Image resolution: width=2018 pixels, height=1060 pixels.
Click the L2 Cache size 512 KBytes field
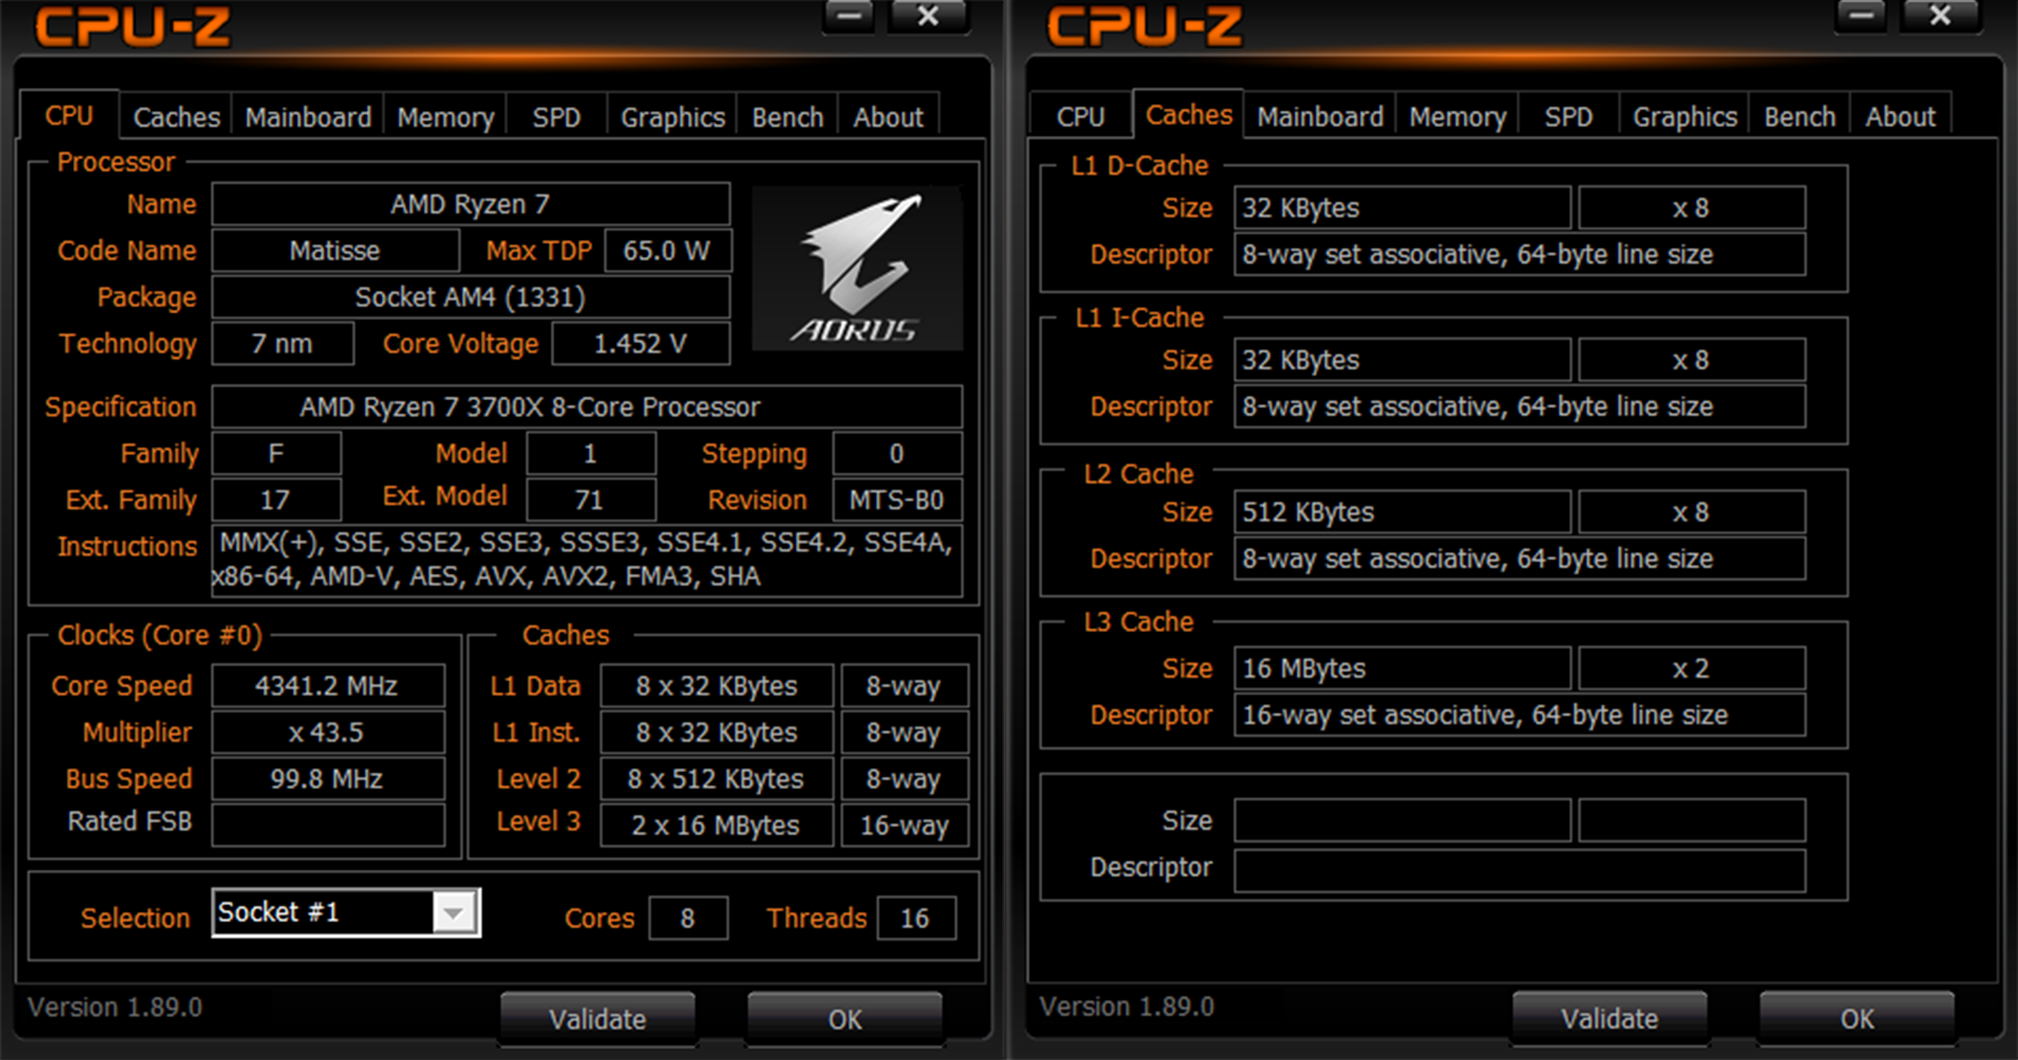point(1403,512)
